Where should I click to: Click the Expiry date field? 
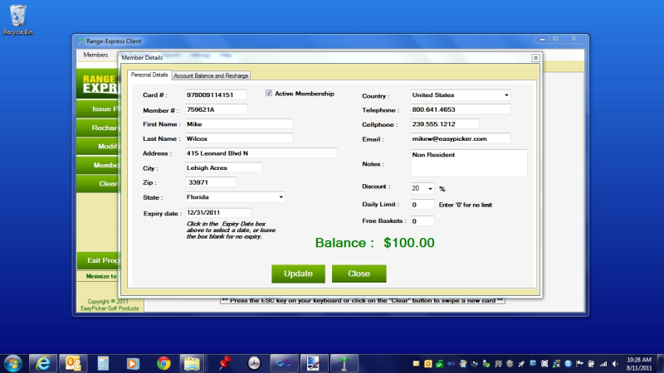click(x=217, y=213)
